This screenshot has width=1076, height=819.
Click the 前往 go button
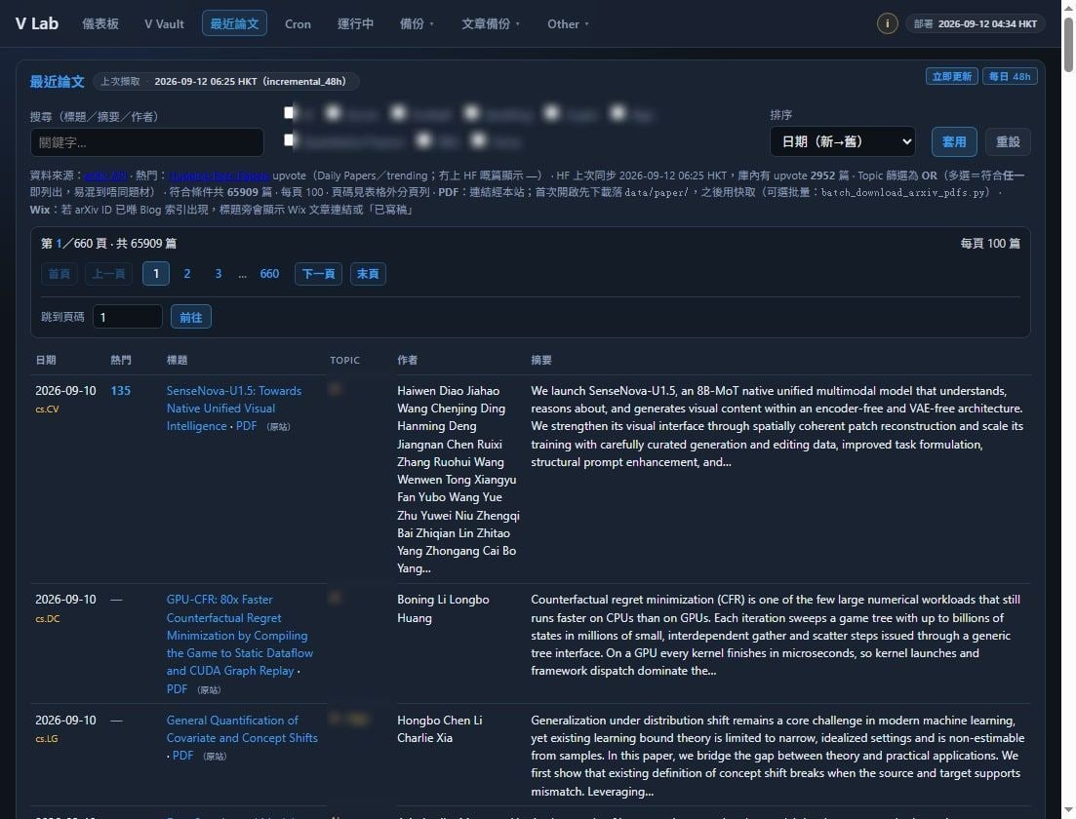pyautogui.click(x=191, y=317)
